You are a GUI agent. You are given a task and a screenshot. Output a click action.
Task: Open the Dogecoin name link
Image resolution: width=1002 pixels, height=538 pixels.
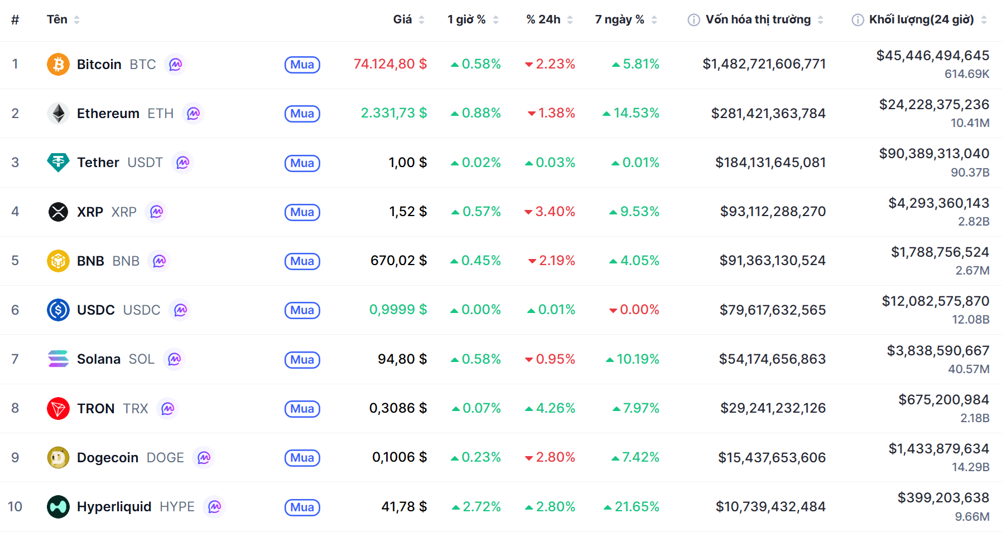108,458
